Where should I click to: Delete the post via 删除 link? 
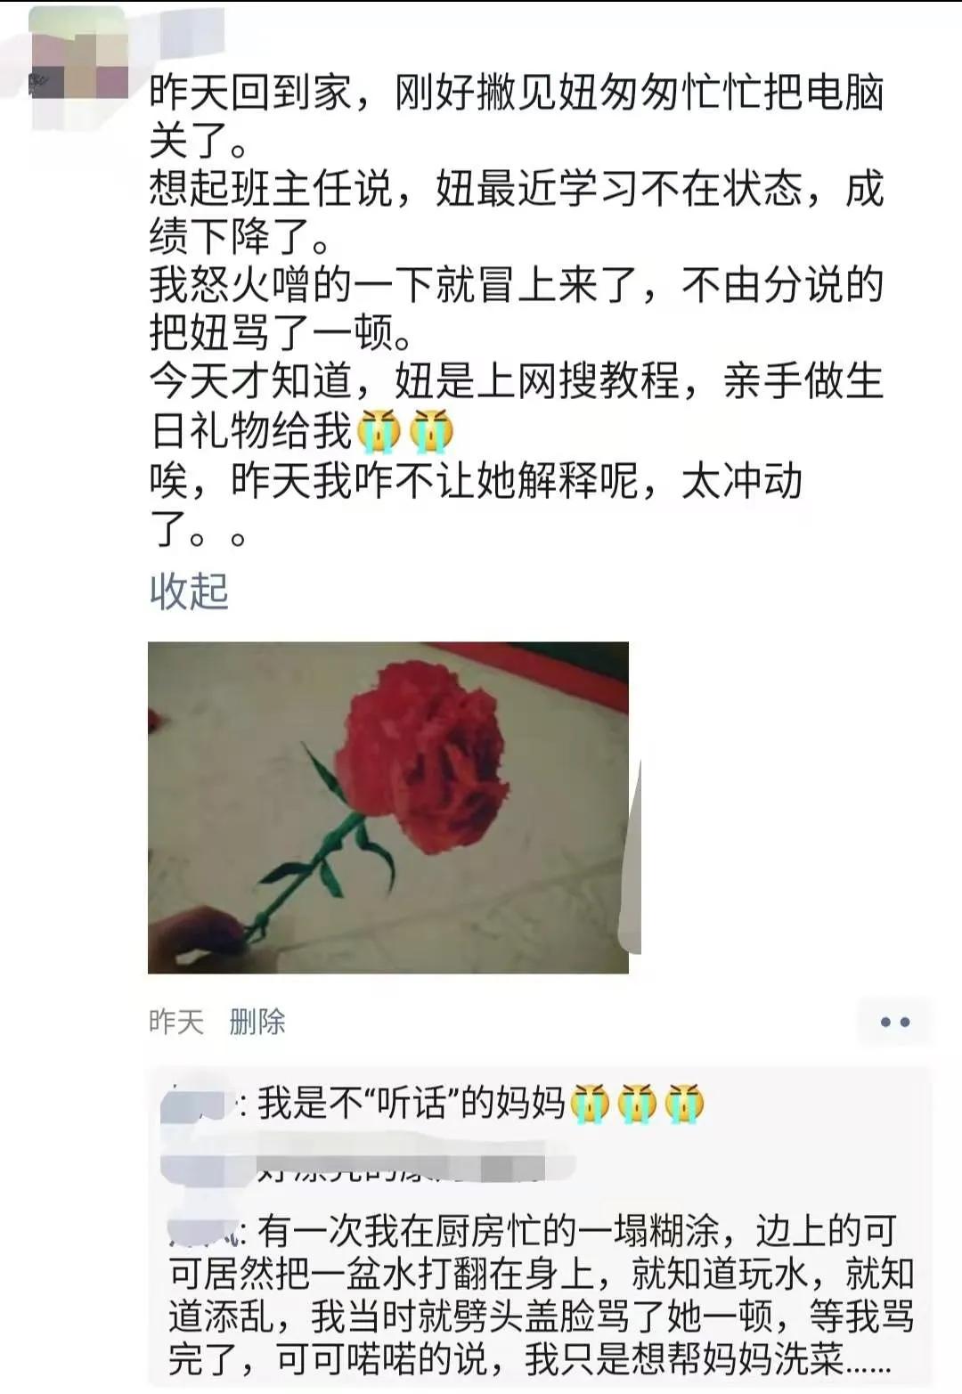(x=257, y=1022)
